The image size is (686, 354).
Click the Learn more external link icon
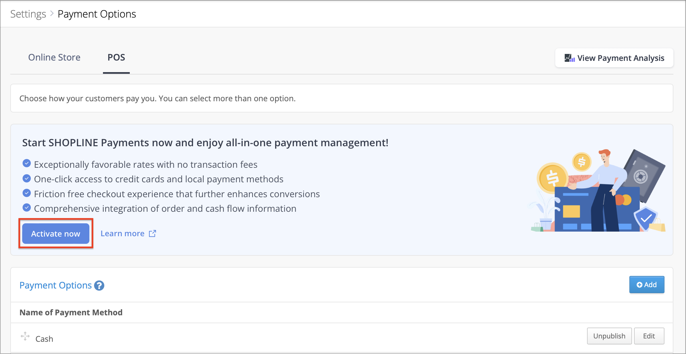click(x=152, y=234)
